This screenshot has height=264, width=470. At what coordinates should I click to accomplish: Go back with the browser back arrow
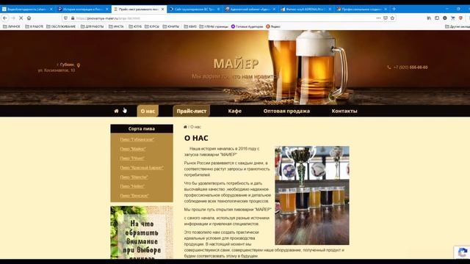point(5,18)
